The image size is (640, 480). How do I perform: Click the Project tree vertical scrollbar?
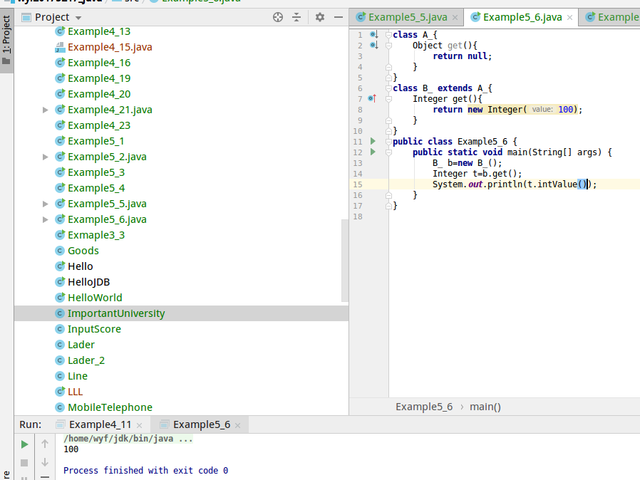(x=345, y=260)
